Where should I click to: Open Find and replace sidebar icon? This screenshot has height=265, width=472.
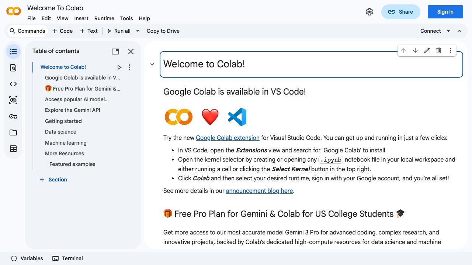click(13, 68)
